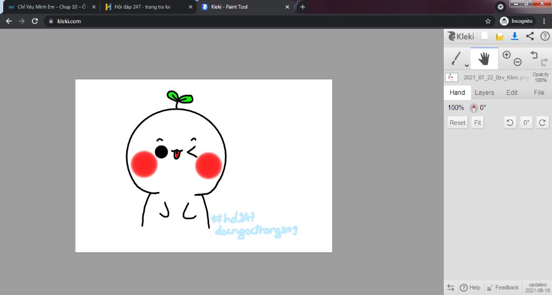552x295 pixels.
Task: Click the 2021_07_22_0zv_Kleki.png layer thumbnail
Action: click(x=452, y=77)
